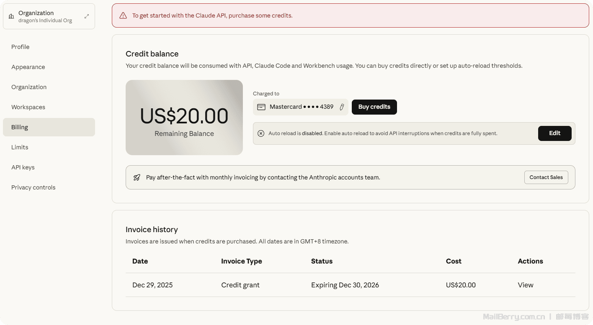Go to API keys
The image size is (593, 325).
coord(23,167)
